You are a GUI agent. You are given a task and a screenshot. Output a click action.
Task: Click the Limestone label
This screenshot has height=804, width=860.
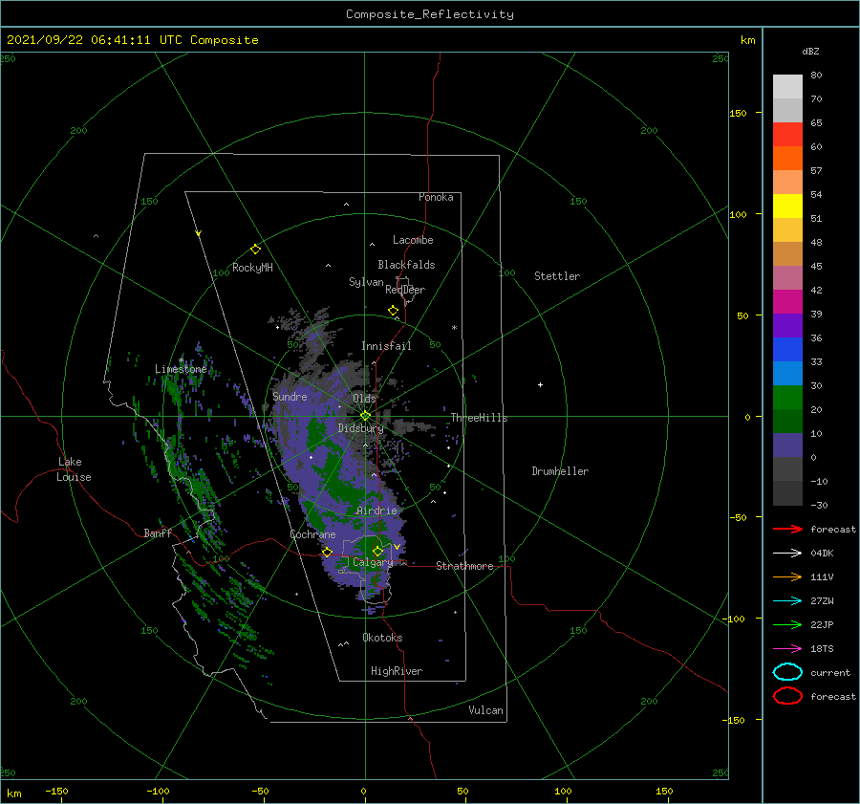(x=181, y=369)
